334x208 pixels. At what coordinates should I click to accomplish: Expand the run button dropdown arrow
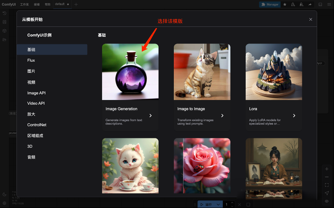point(218,205)
